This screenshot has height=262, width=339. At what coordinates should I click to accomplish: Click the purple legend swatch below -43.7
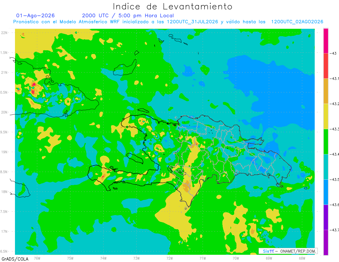coord(326,242)
